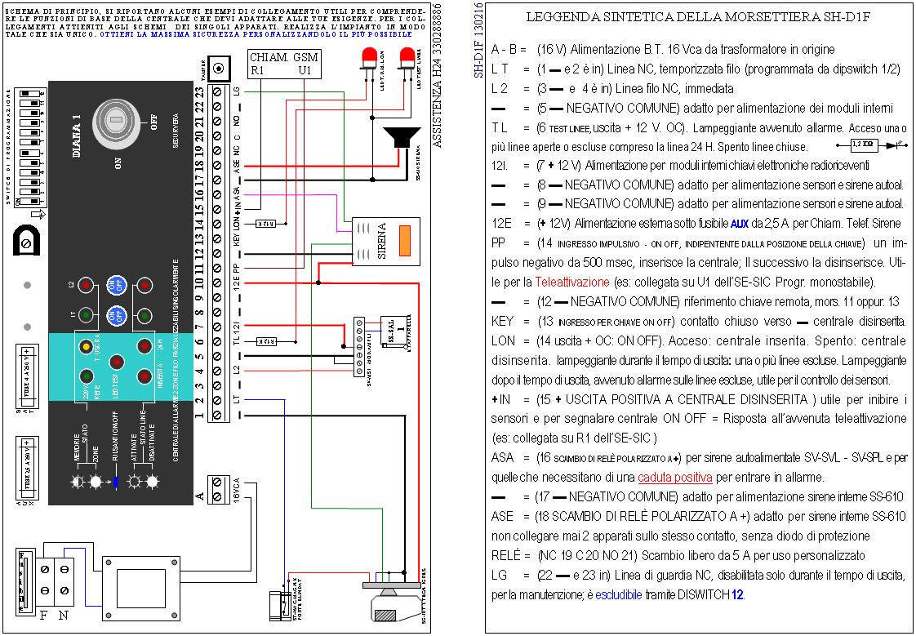Select the red LED labeled LED T.U/G. LON

coord(369,57)
